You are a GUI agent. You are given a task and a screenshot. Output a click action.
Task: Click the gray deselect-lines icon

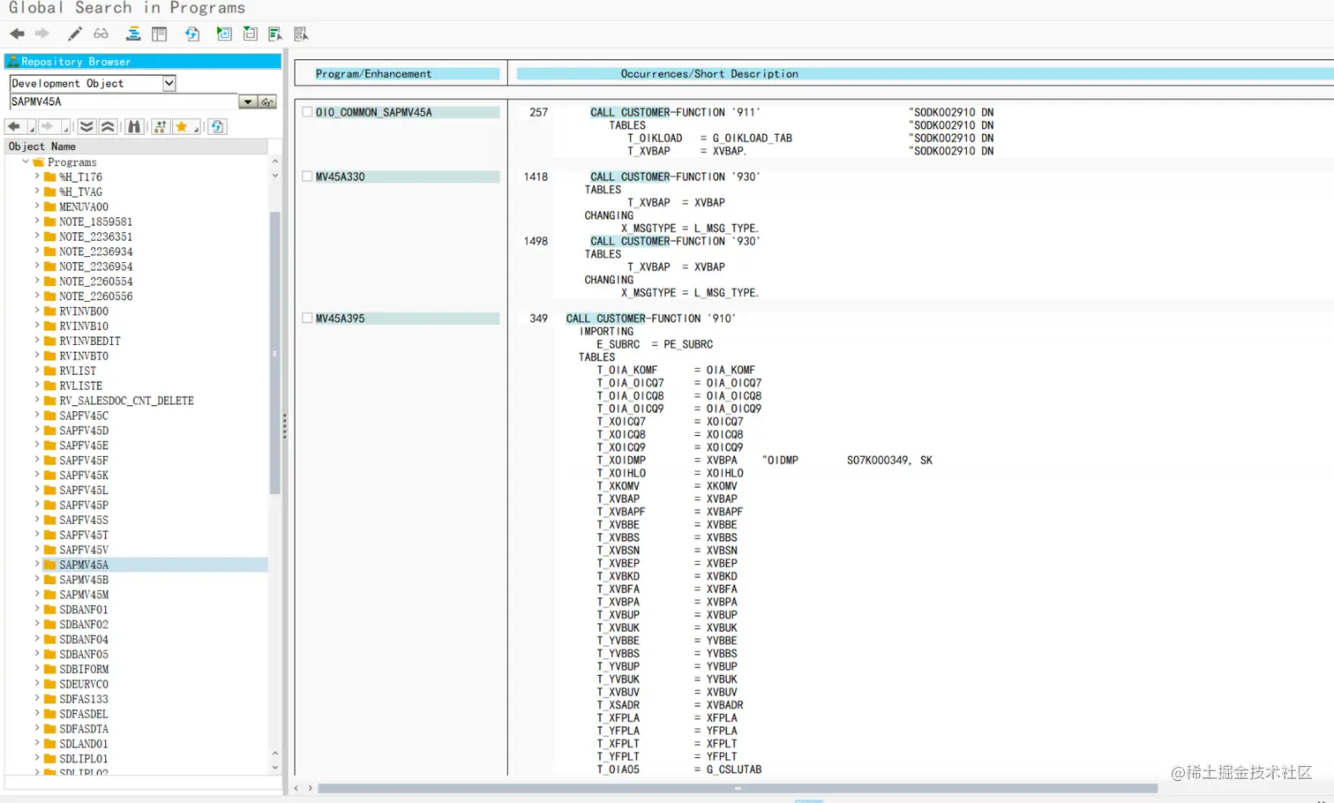point(301,34)
